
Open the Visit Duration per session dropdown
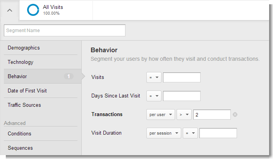tap(163, 133)
